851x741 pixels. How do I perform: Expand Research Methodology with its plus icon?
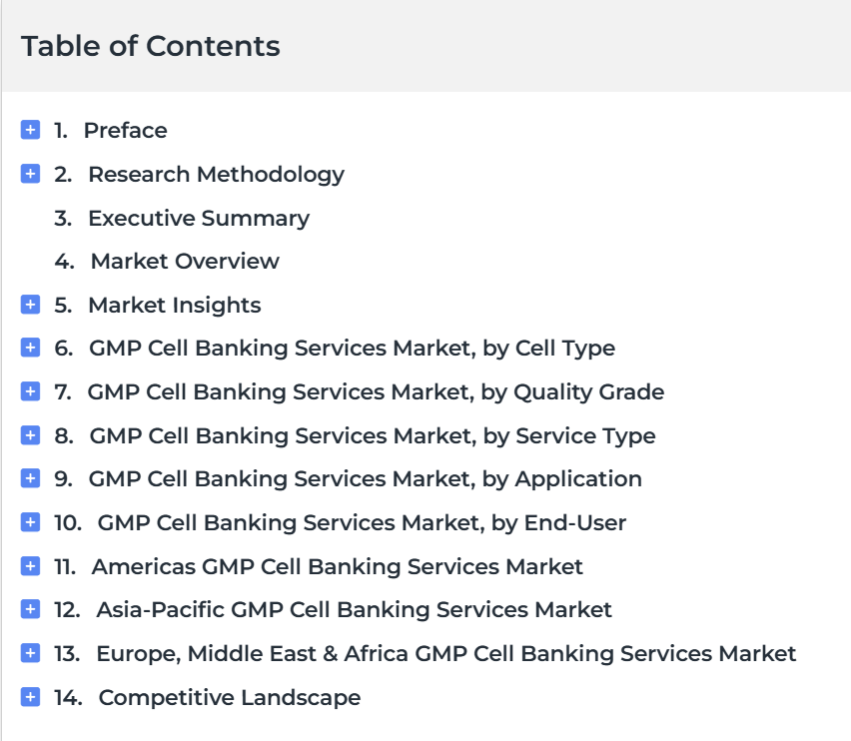[30, 174]
